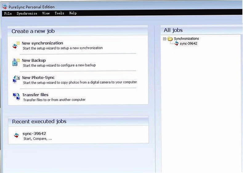Open the View menu
Viewport: 243px width, 173px height.
click(46, 13)
